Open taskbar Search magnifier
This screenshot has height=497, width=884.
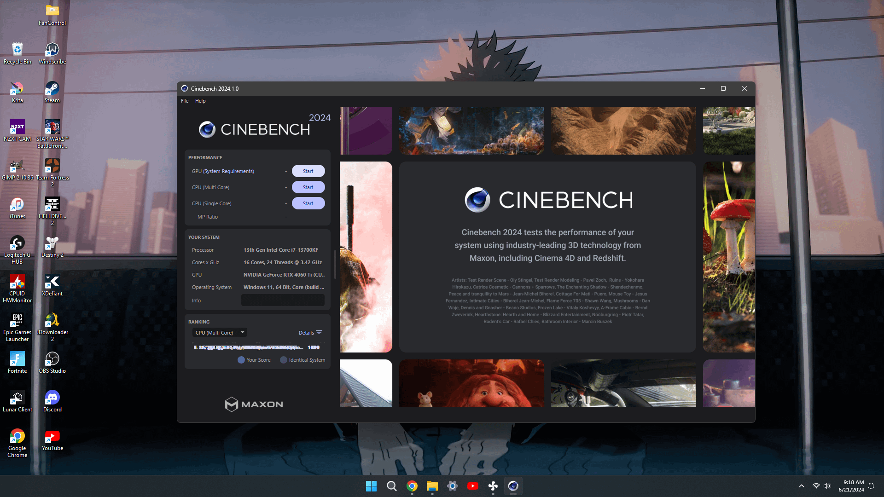(x=391, y=486)
